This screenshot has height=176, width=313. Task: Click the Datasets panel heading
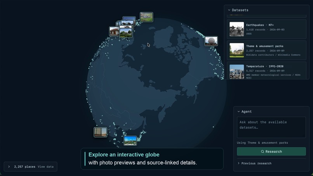click(240, 10)
